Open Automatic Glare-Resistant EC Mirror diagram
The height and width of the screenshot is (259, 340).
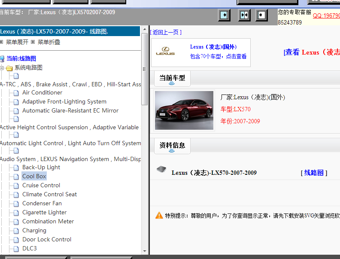click(x=70, y=111)
